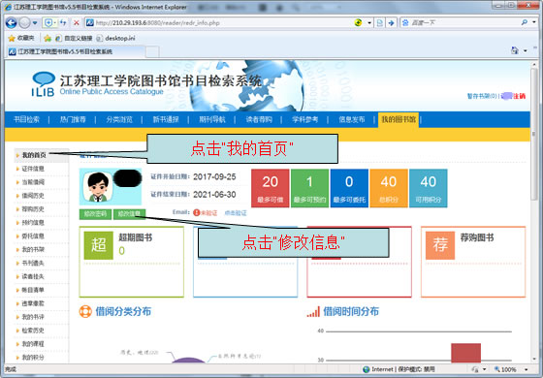
Task: Expand the Home button dropdown arrow
Action: pyautogui.click(x=526, y=50)
